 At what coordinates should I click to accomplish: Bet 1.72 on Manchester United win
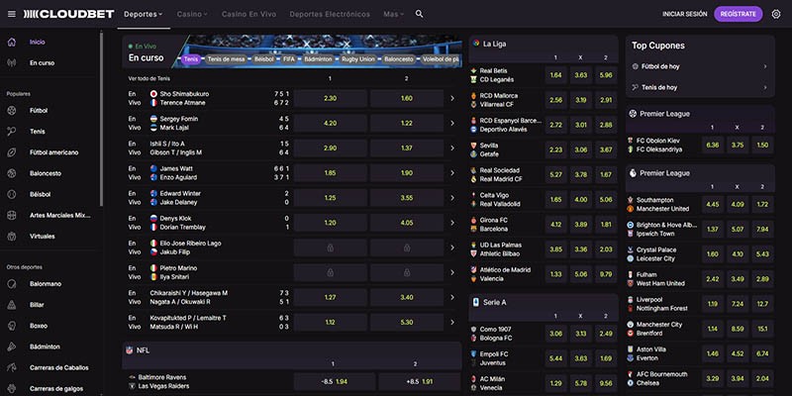762,205
